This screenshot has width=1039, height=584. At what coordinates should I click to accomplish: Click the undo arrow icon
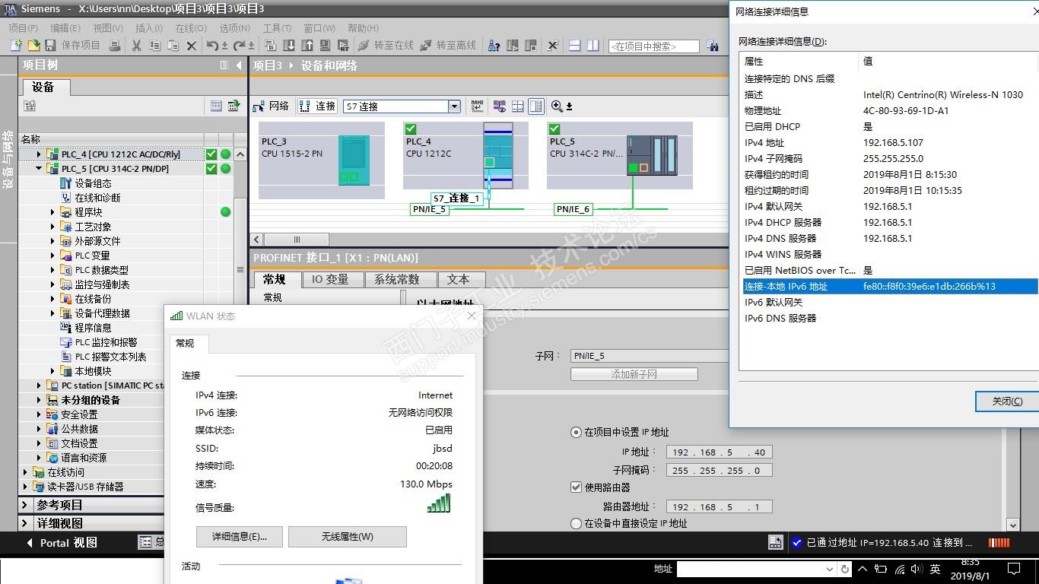pyautogui.click(x=213, y=46)
